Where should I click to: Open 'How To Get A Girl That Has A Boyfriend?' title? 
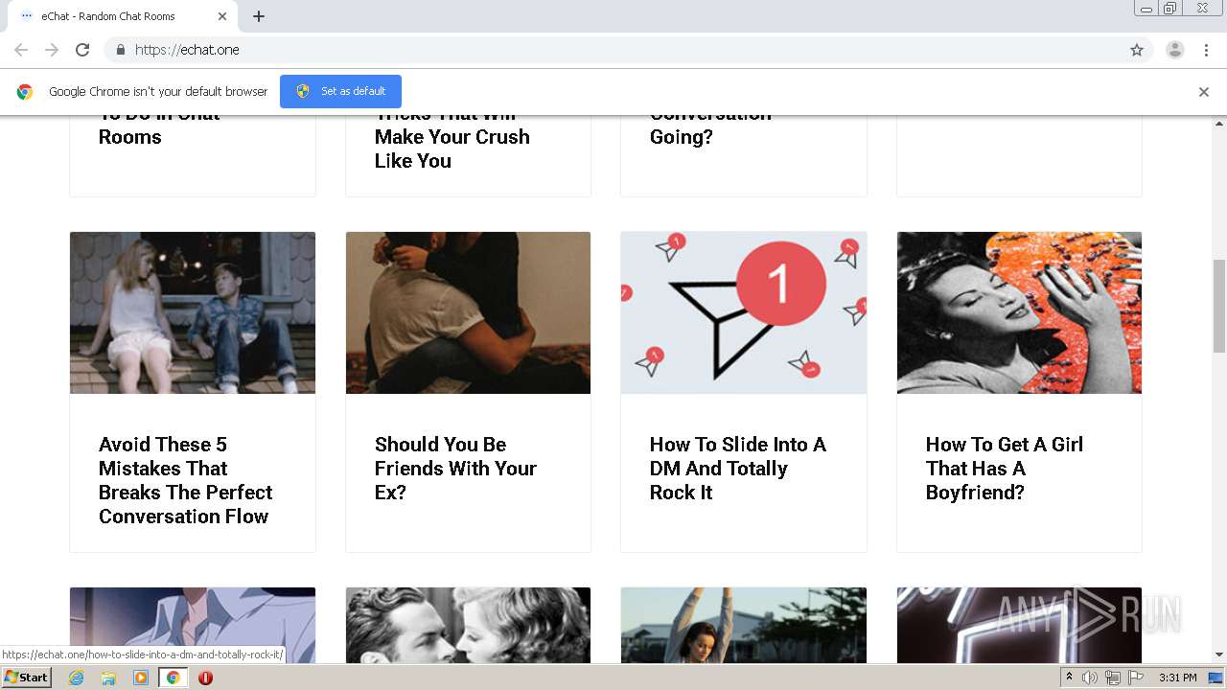coord(1005,469)
